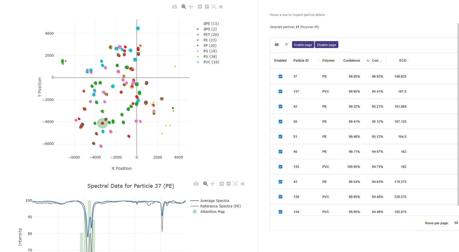Toggle PVC (16) trace in legend
Image resolution: width=459 pixels, height=252 pixels.
tap(211, 62)
